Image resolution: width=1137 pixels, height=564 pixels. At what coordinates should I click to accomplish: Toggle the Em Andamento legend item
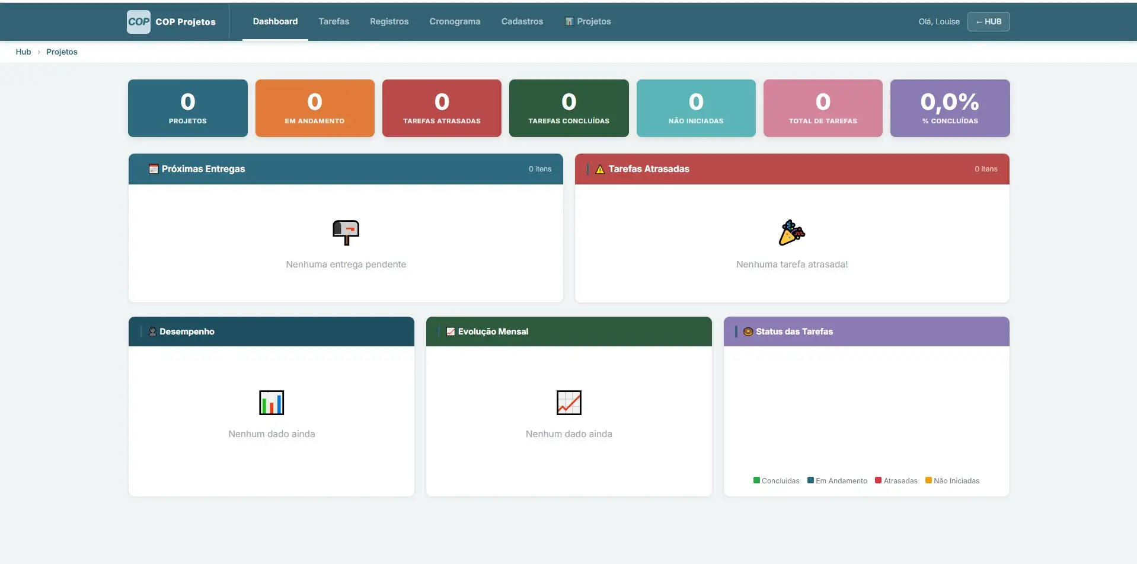837,481
